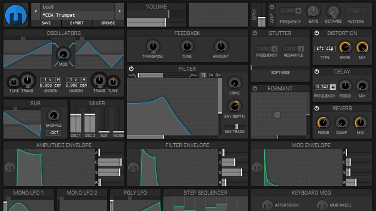376x211 pixels.
Task: Click the OSC 1 mixer slider
Action: point(76,120)
